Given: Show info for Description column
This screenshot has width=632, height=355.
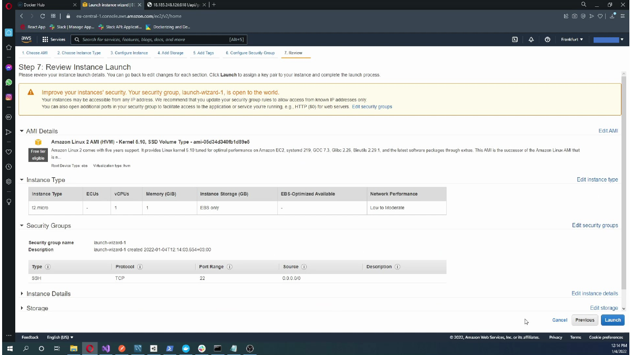Looking at the screenshot, I should coord(398,267).
